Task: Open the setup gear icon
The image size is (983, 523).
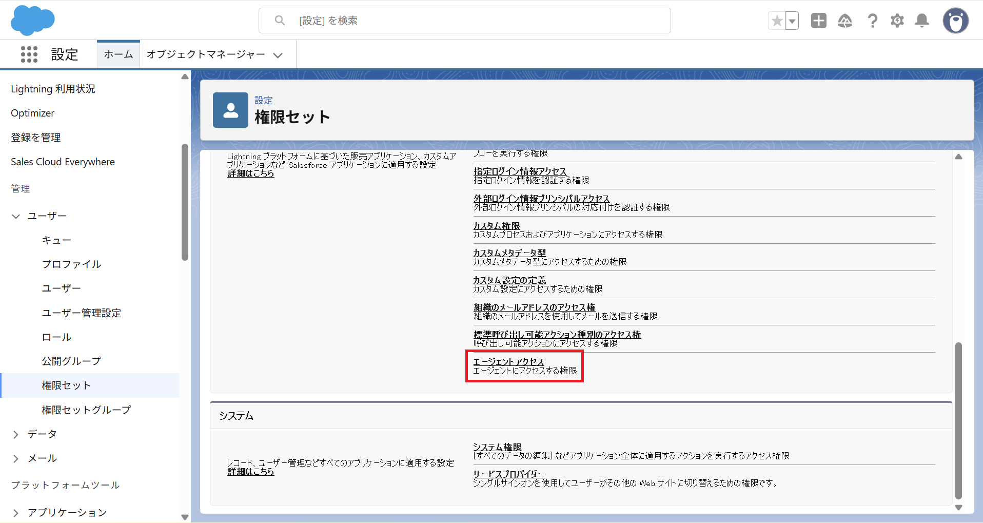Action: (897, 21)
